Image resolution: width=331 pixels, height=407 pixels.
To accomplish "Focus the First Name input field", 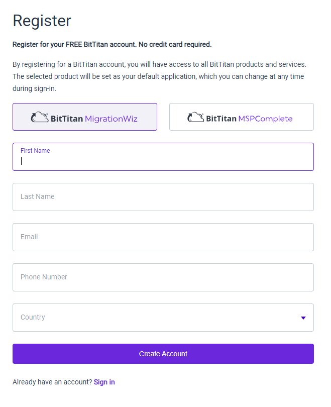I will [x=163, y=161].
